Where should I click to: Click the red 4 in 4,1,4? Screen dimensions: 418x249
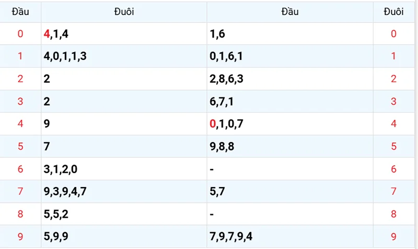point(47,34)
